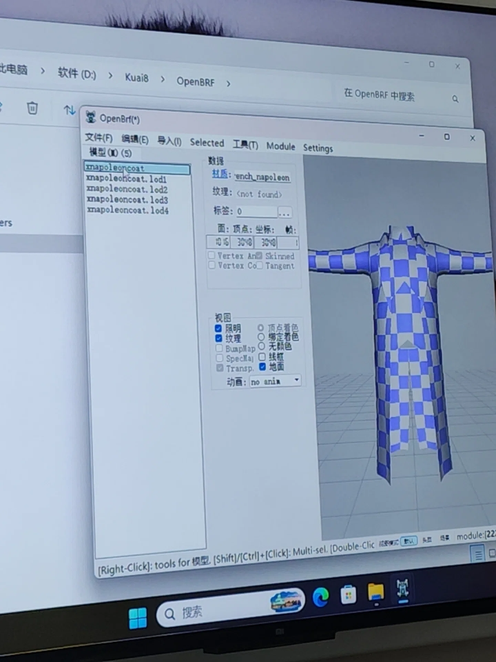
Task: Switch to the 模型 (5) tab
Action: tap(110, 152)
